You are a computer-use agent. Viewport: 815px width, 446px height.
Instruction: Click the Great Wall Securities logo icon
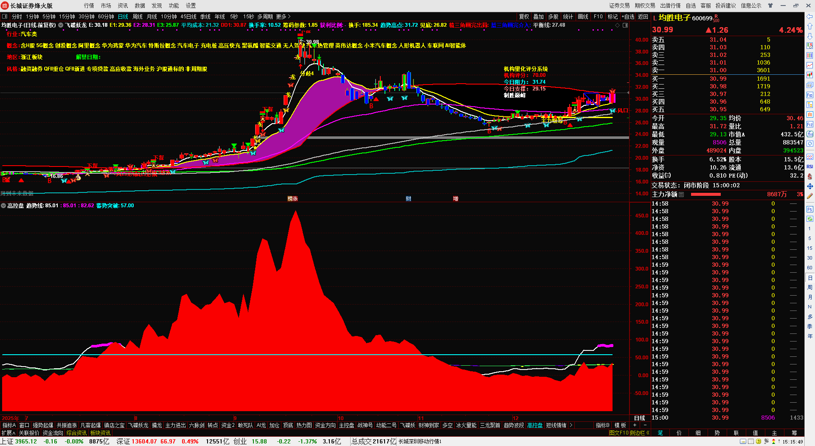[5, 6]
